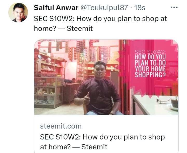Open the three-dot more options menu
The image size is (187, 153).
[x=174, y=8]
